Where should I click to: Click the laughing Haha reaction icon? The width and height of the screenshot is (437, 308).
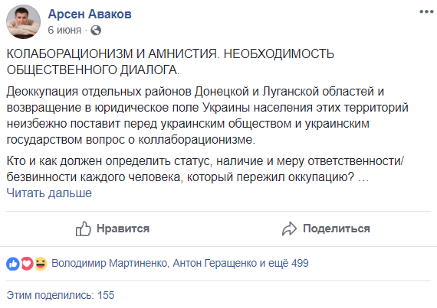[x=41, y=264]
